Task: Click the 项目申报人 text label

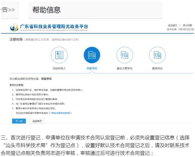Action: (59, 69)
